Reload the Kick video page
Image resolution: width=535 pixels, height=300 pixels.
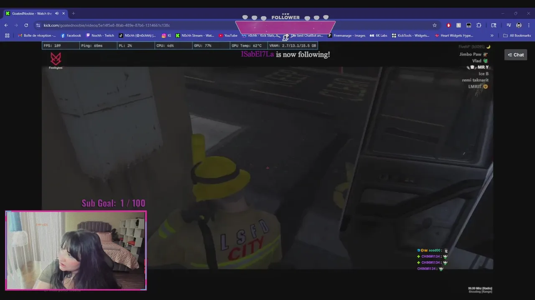click(x=26, y=25)
